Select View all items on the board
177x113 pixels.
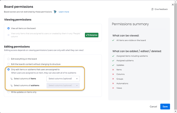[9, 28]
